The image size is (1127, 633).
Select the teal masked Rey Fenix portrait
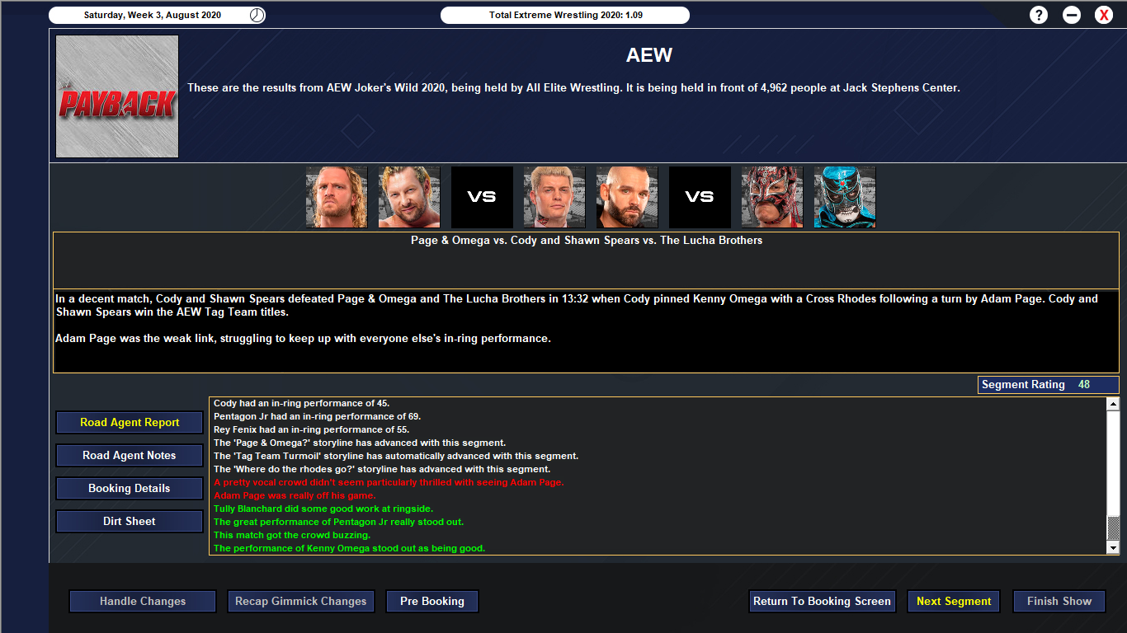click(845, 197)
